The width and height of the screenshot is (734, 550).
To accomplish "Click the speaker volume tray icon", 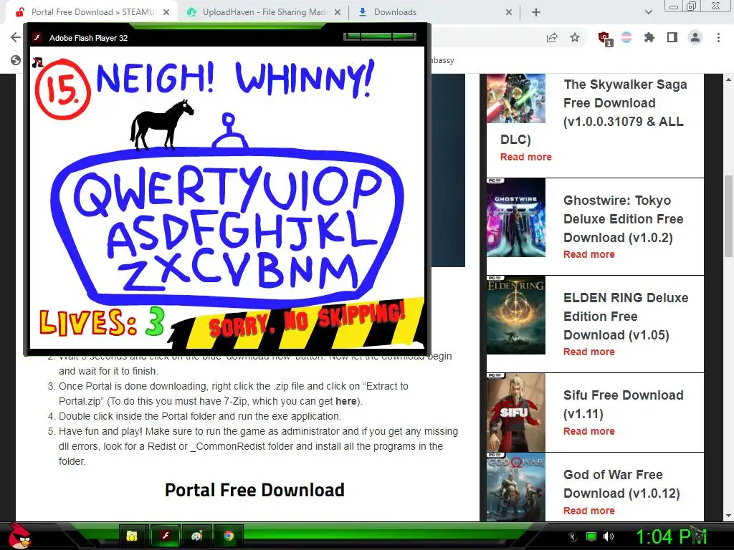I will (x=609, y=536).
